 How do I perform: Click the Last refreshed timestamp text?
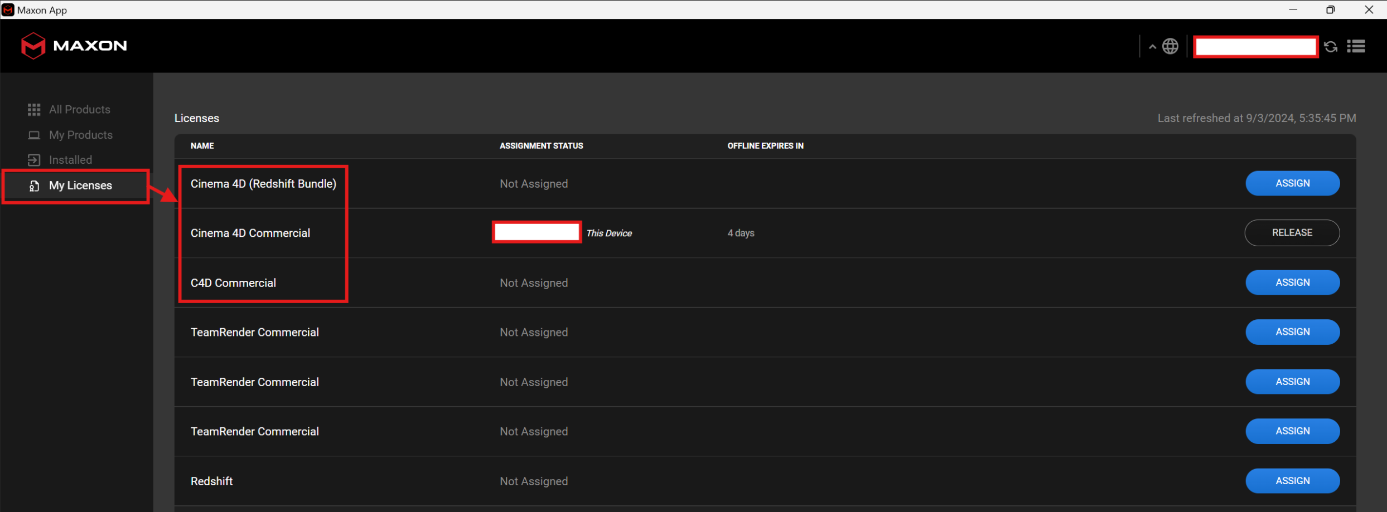coord(1256,118)
